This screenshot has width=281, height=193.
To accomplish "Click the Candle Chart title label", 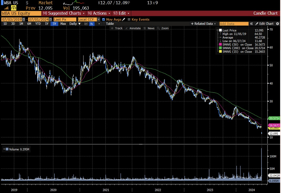I will pyautogui.click(x=265, y=13).
